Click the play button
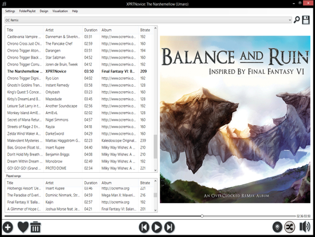The width and height of the screenshot is (315, 237). pyautogui.click(x=157, y=227)
